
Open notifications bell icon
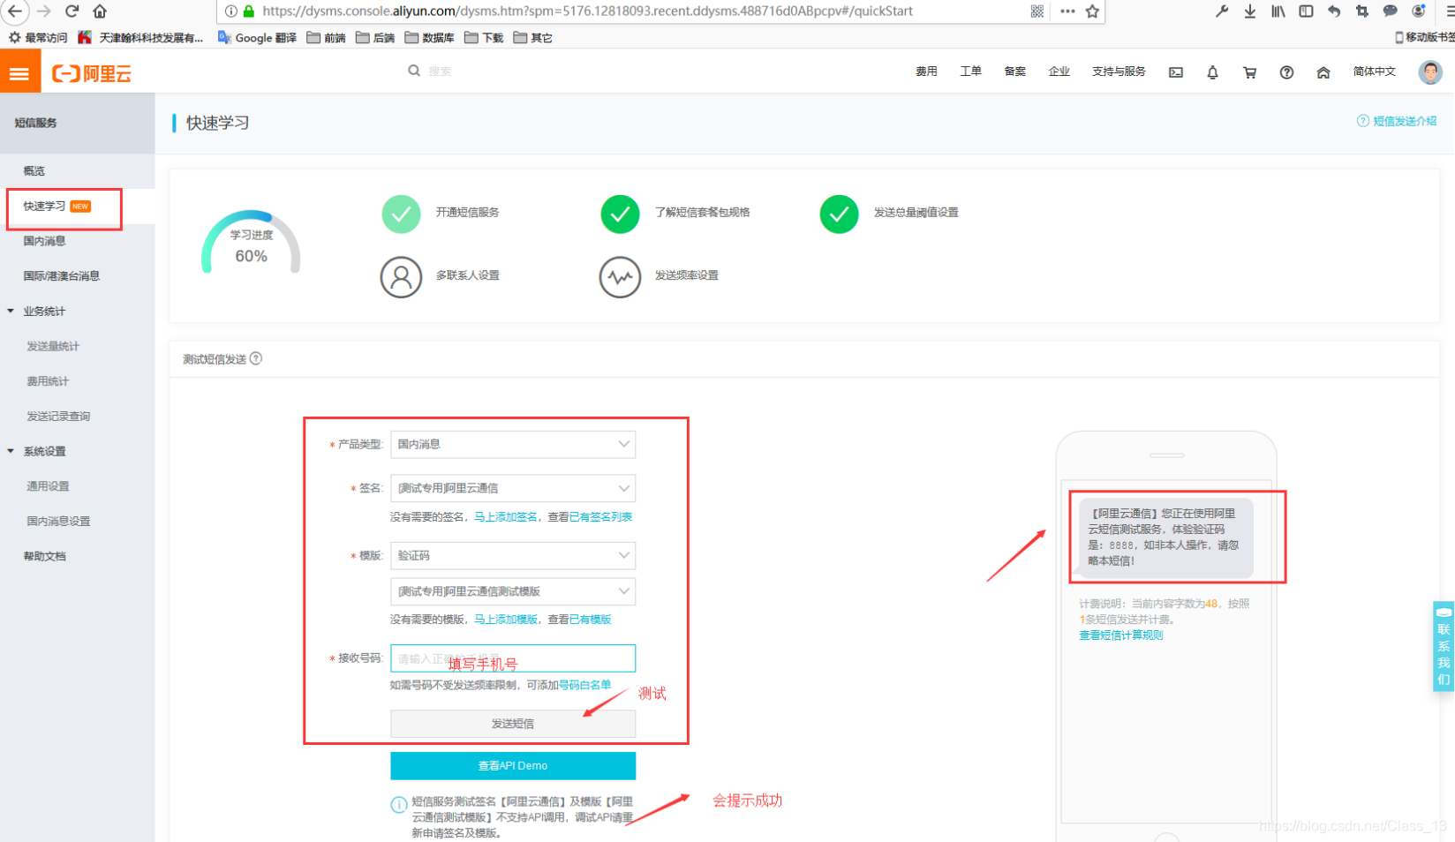(1213, 72)
